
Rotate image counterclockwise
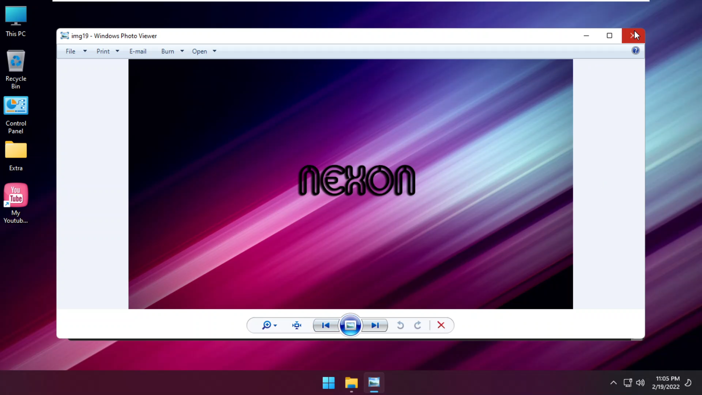pyautogui.click(x=400, y=325)
